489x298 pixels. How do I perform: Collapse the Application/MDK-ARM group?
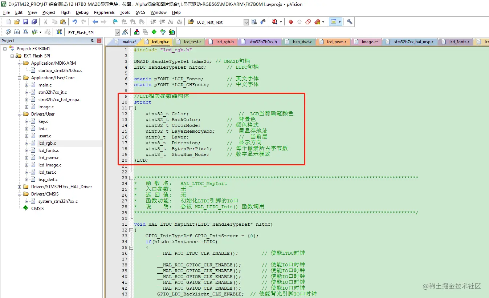(x=19, y=63)
